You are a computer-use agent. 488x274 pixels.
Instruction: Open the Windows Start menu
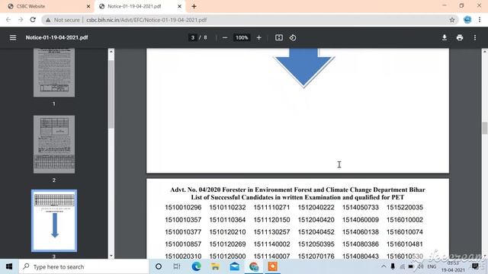pos(9,266)
